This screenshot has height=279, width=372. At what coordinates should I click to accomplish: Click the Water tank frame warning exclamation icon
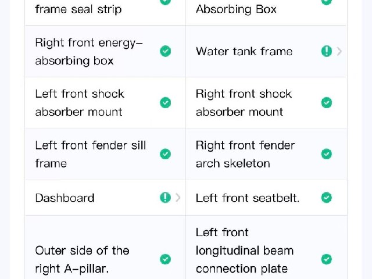[x=327, y=51]
